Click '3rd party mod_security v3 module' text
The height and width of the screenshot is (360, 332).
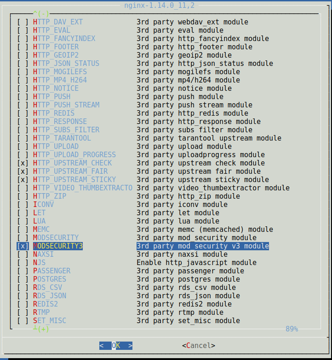pos(203,246)
